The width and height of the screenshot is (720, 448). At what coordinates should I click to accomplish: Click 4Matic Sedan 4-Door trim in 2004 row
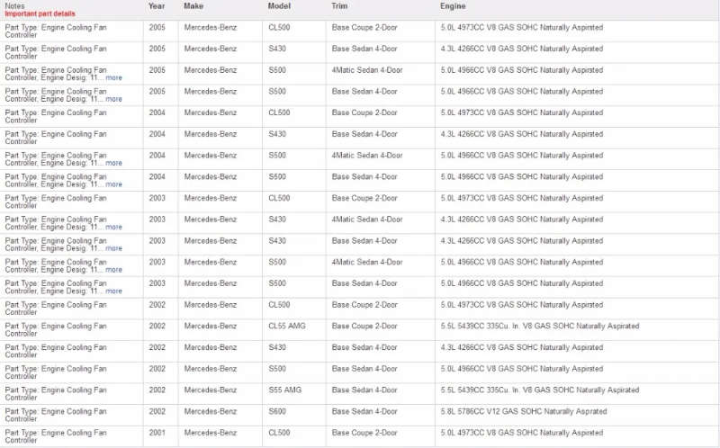367,155
